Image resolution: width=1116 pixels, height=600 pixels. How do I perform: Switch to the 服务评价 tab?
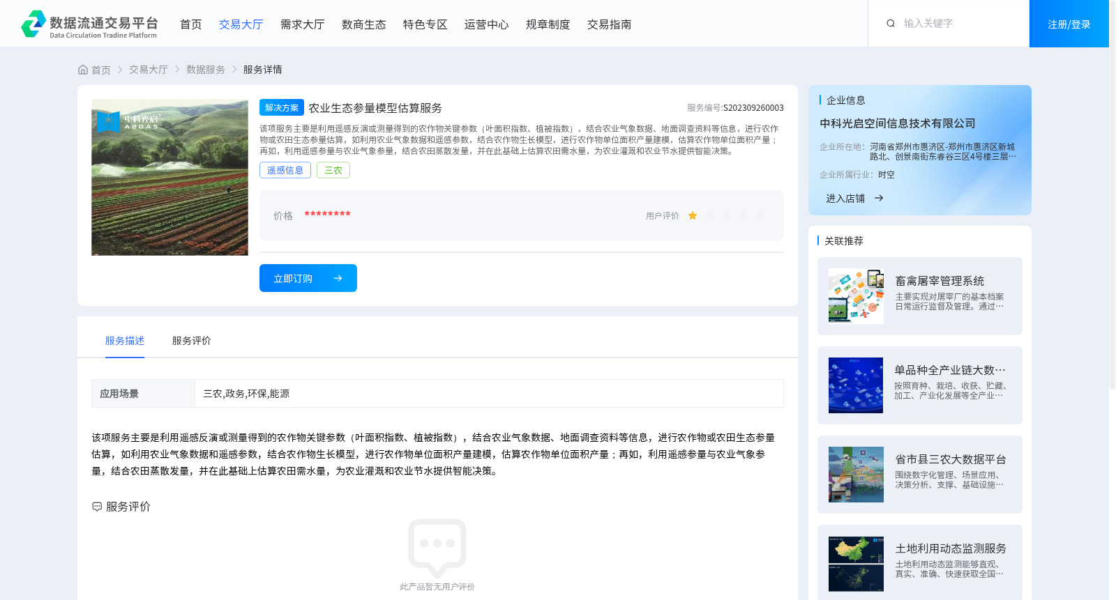click(x=192, y=341)
